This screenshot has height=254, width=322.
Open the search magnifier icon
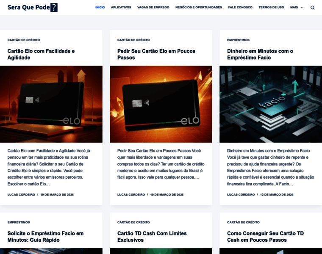pyautogui.click(x=312, y=8)
